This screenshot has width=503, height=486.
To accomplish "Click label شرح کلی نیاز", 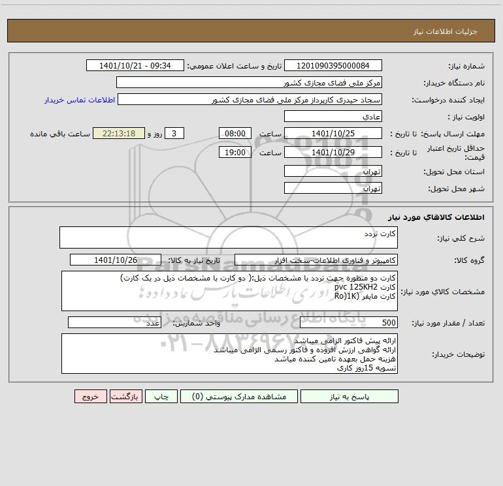I will click(461, 238).
